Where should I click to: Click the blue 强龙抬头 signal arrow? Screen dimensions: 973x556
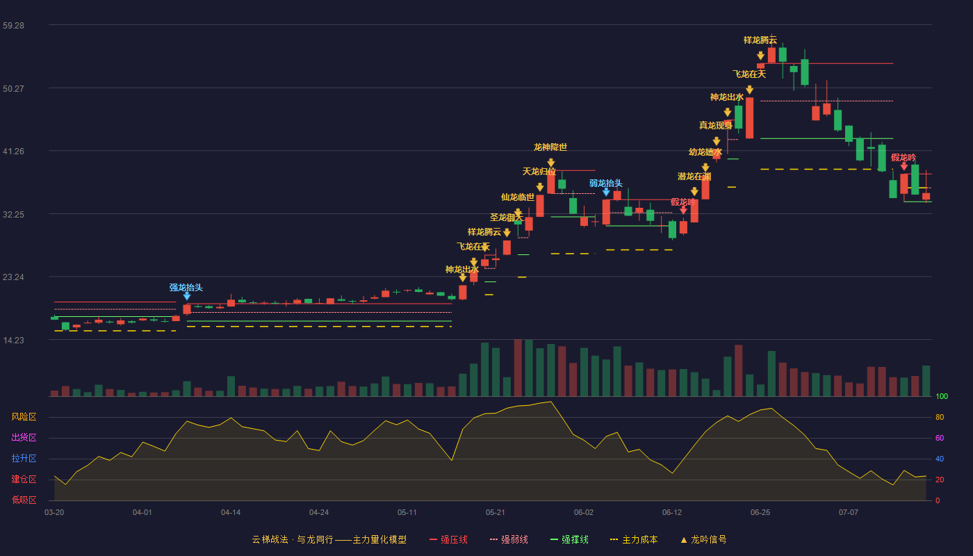click(186, 296)
